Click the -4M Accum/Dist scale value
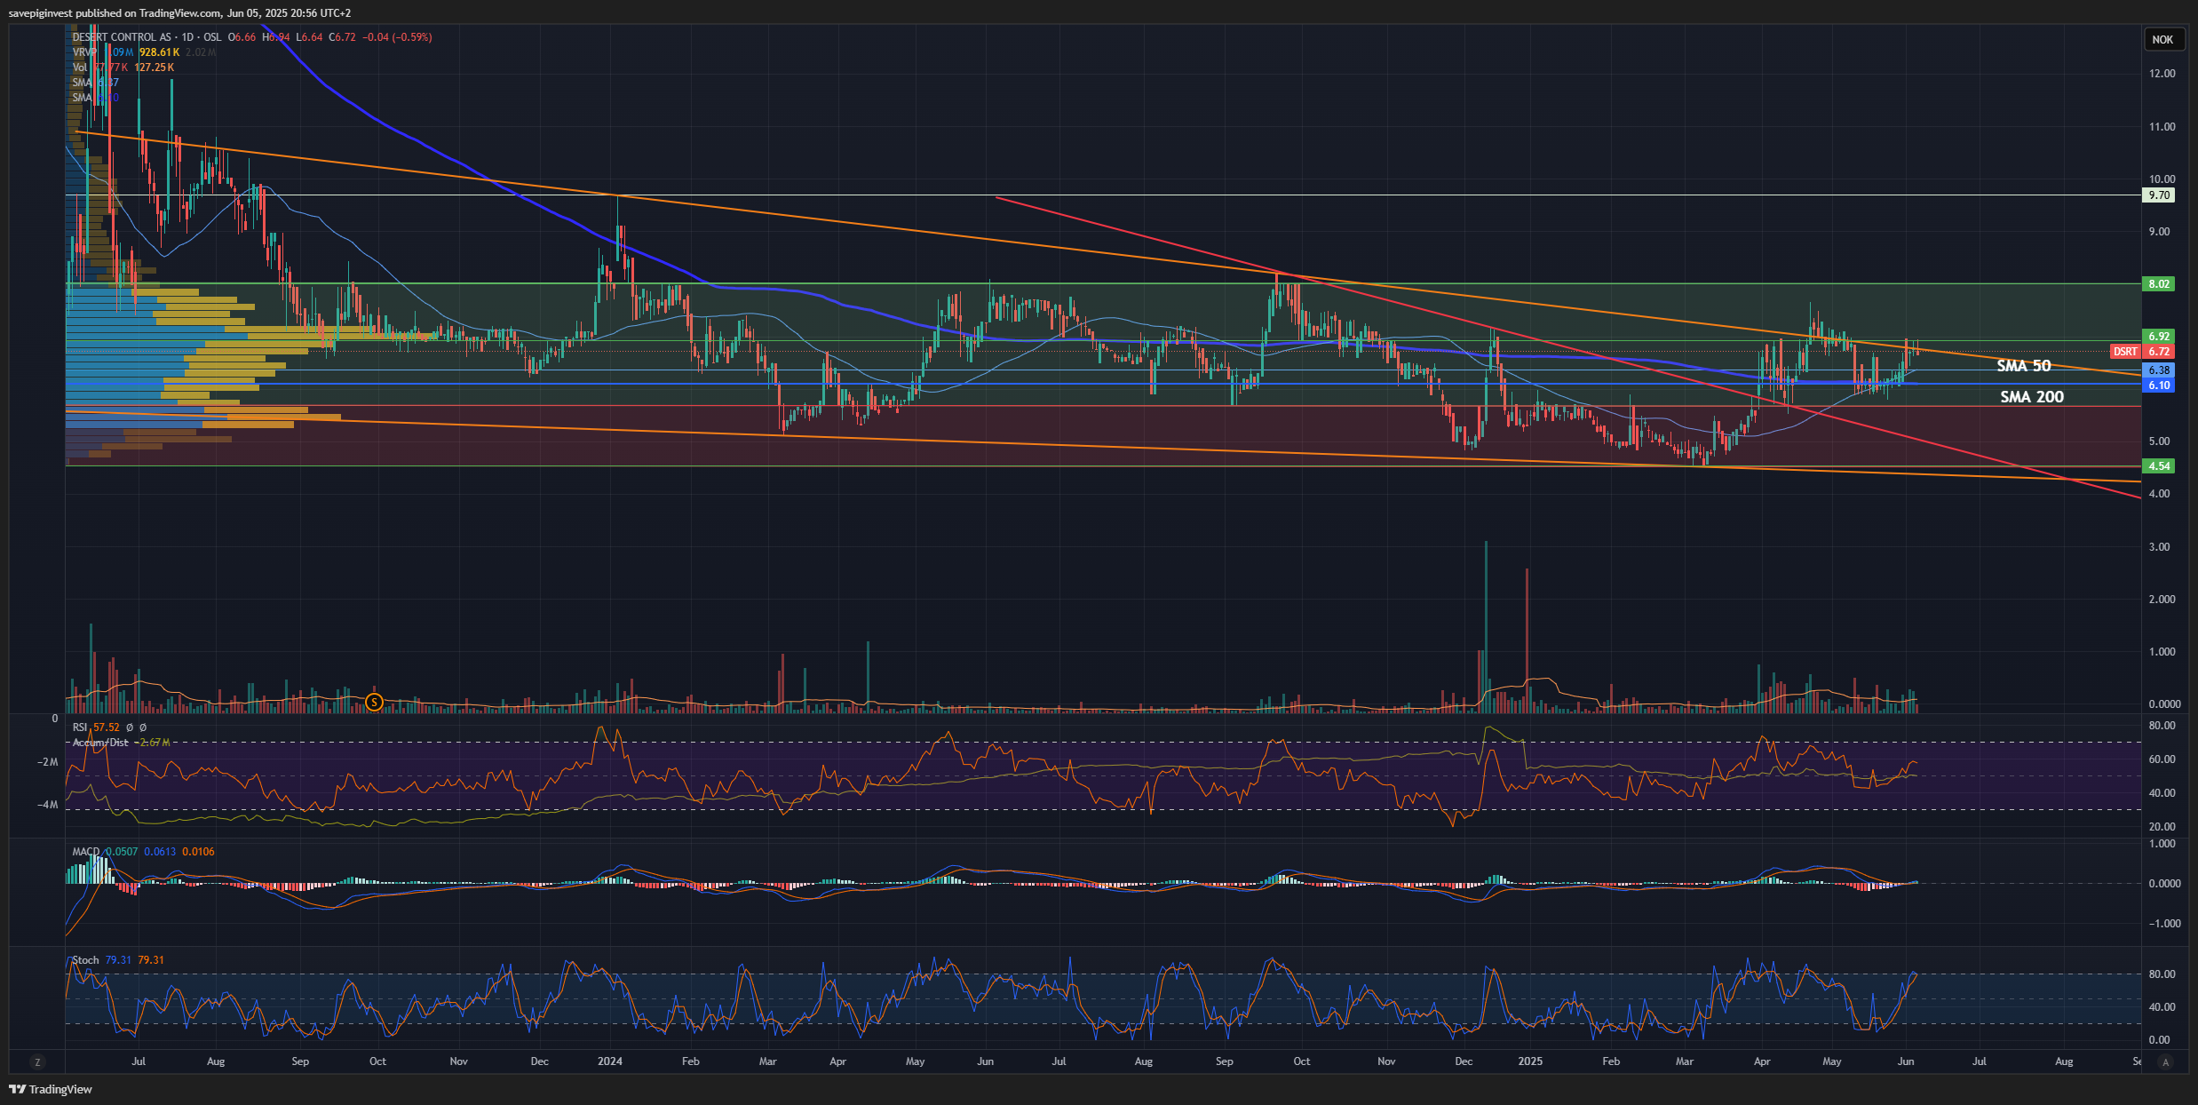 (47, 805)
